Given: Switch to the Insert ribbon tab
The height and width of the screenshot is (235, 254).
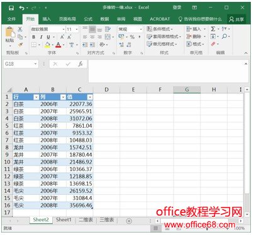Looking at the screenshot, I should (x=47, y=19).
